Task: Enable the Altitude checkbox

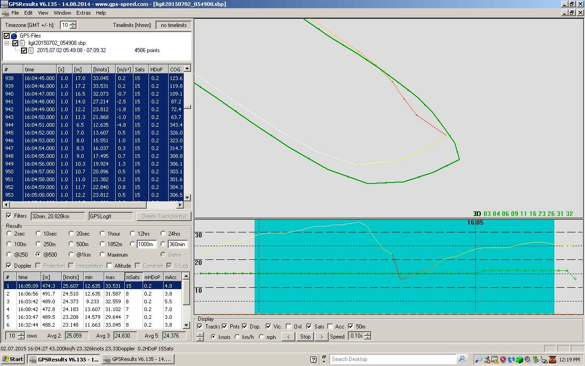Action: point(109,266)
